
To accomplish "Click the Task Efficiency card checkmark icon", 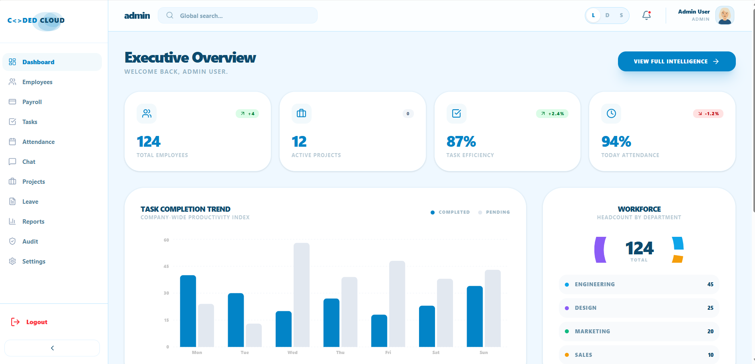I will coord(456,114).
